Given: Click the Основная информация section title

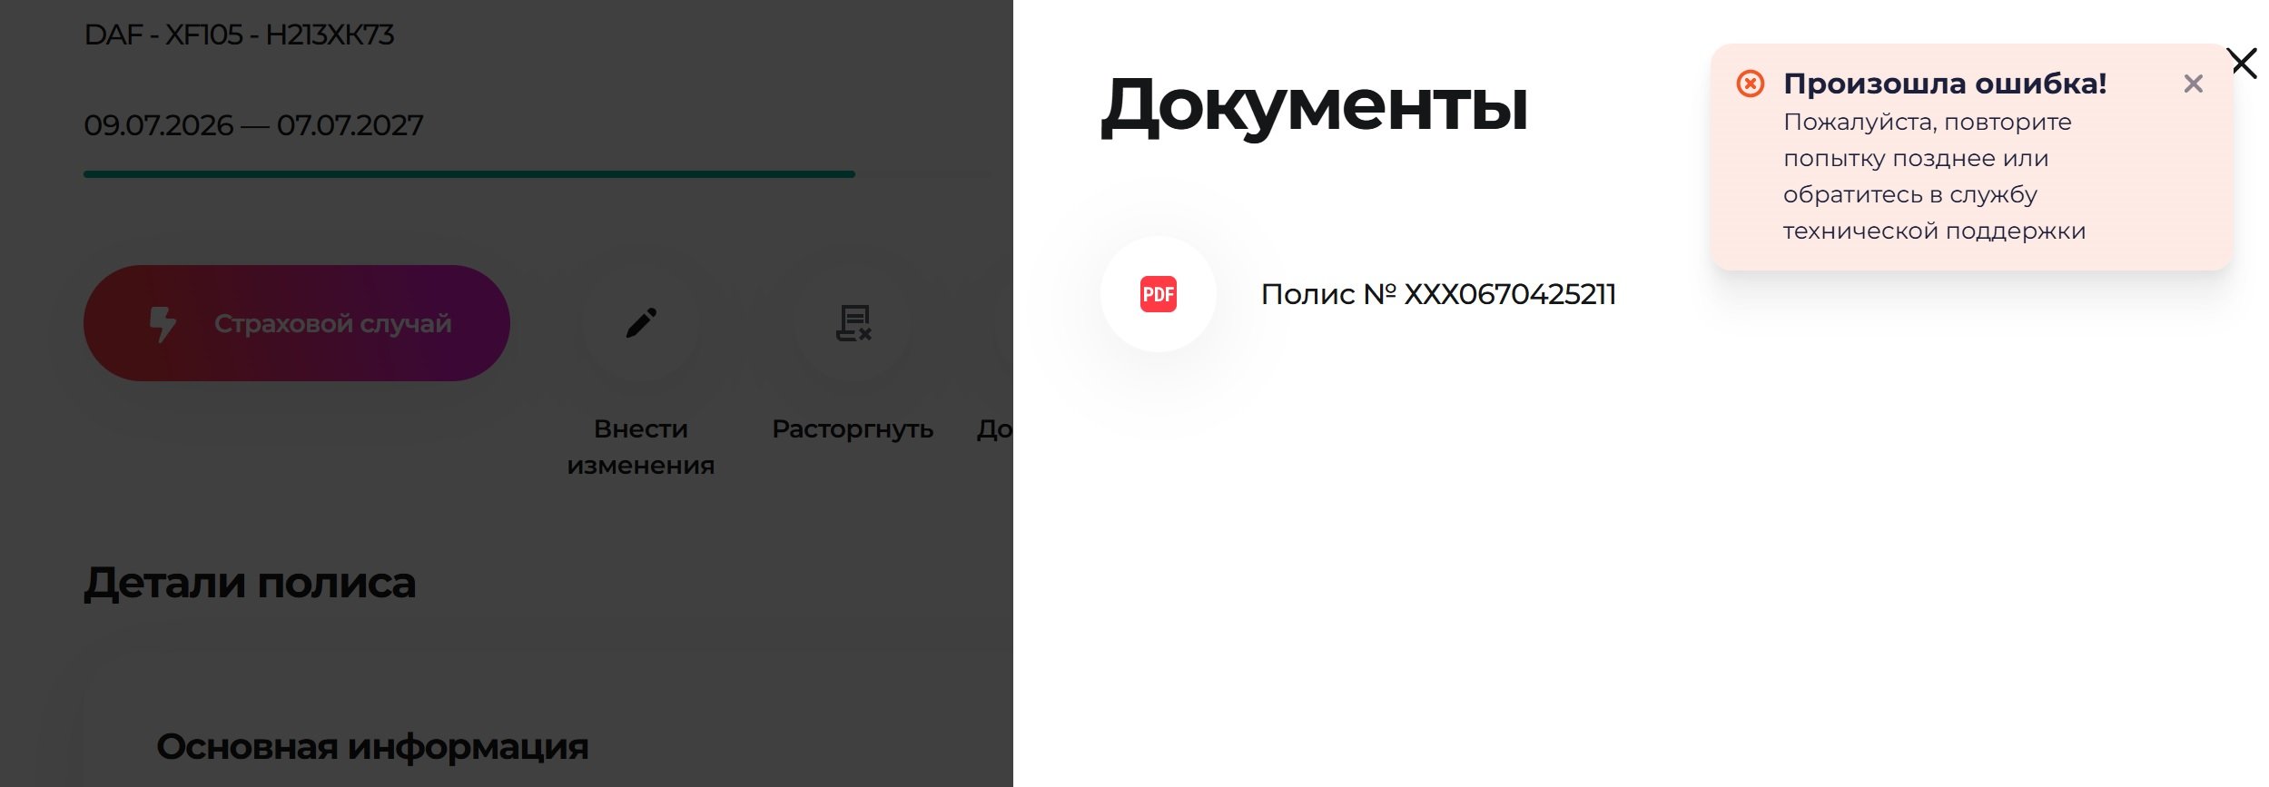Looking at the screenshot, I should (x=372, y=747).
